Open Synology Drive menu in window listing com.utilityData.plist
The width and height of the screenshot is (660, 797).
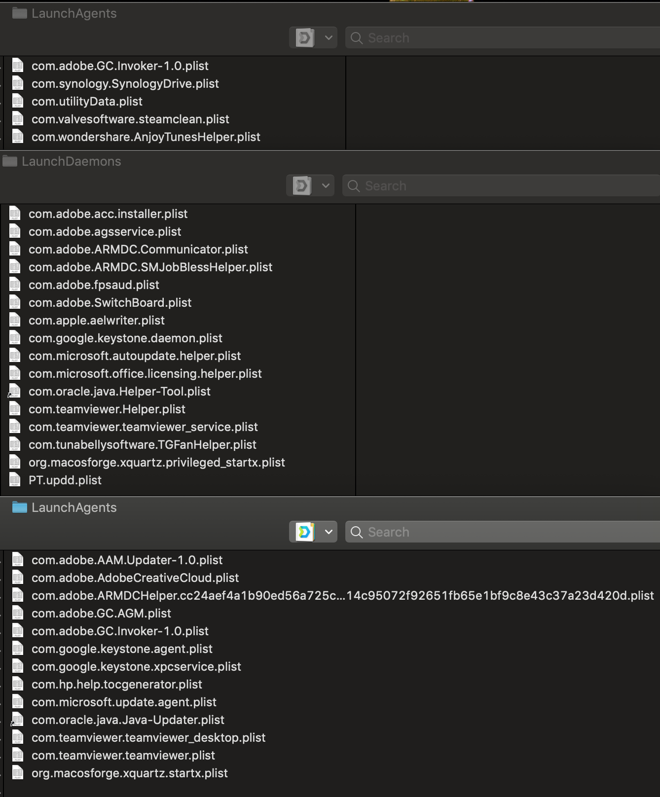point(313,37)
